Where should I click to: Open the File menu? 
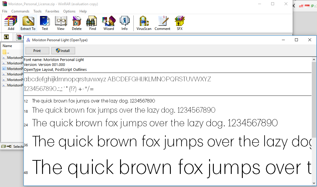click(5, 11)
